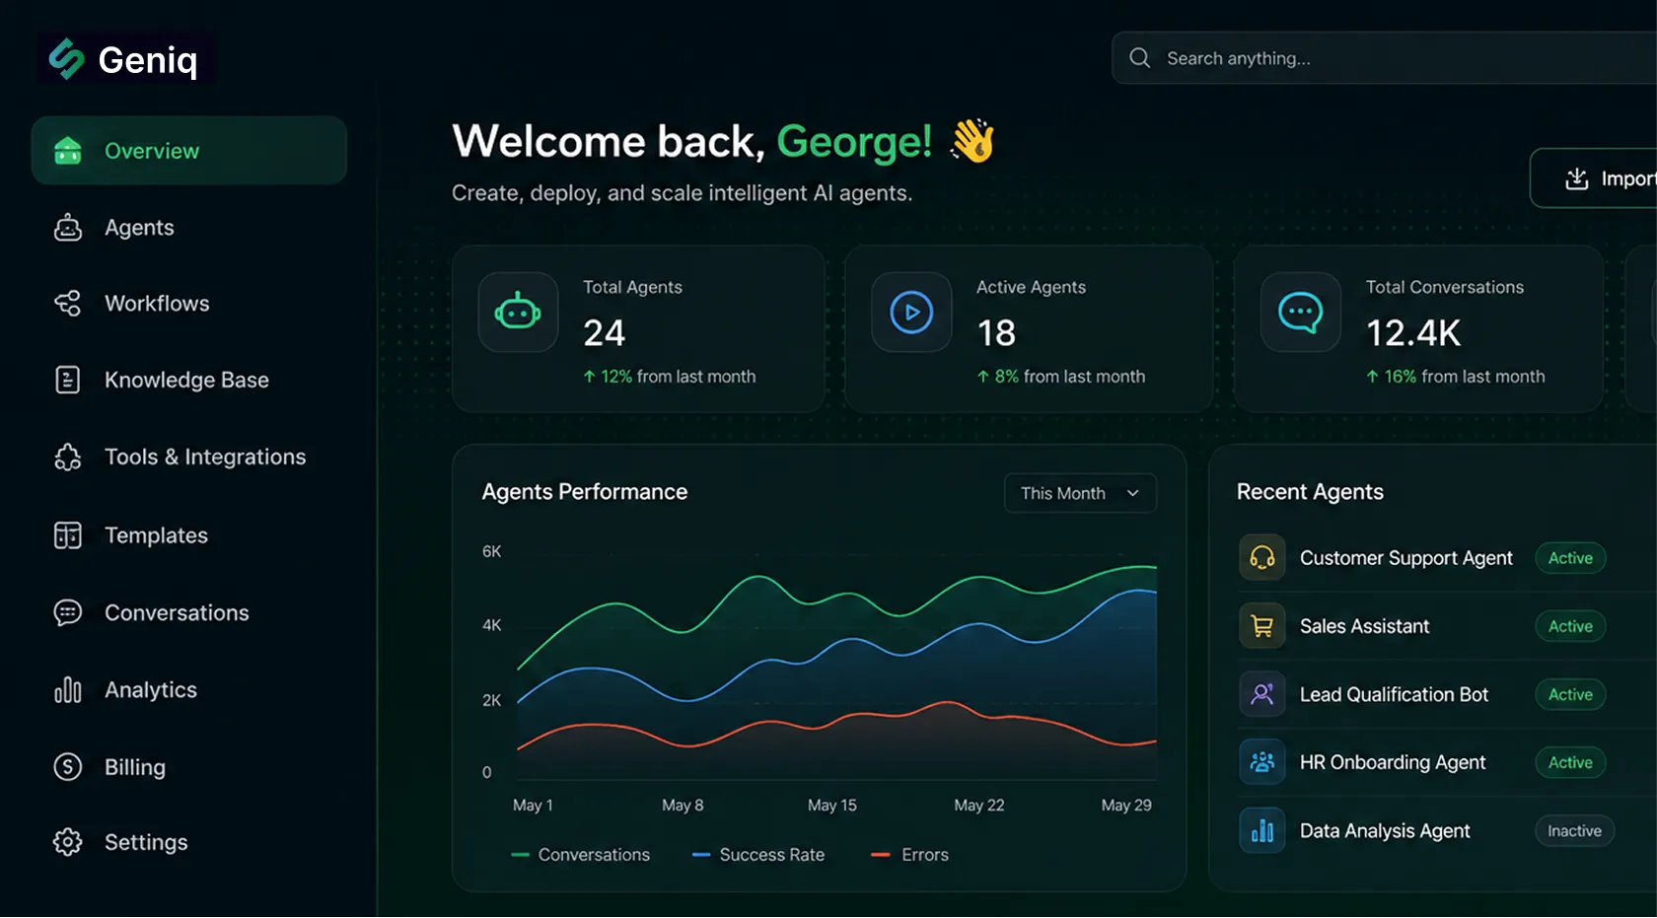Click the Sales Assistant cart icon
This screenshot has height=918, width=1657.
tap(1262, 626)
